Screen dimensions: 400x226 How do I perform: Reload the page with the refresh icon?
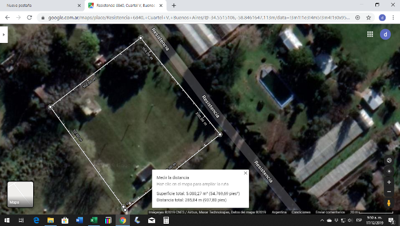pos(30,18)
